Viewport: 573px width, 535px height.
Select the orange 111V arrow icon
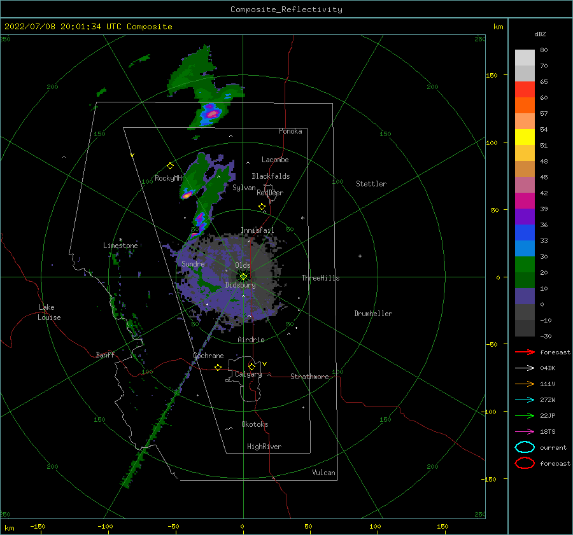tap(525, 384)
